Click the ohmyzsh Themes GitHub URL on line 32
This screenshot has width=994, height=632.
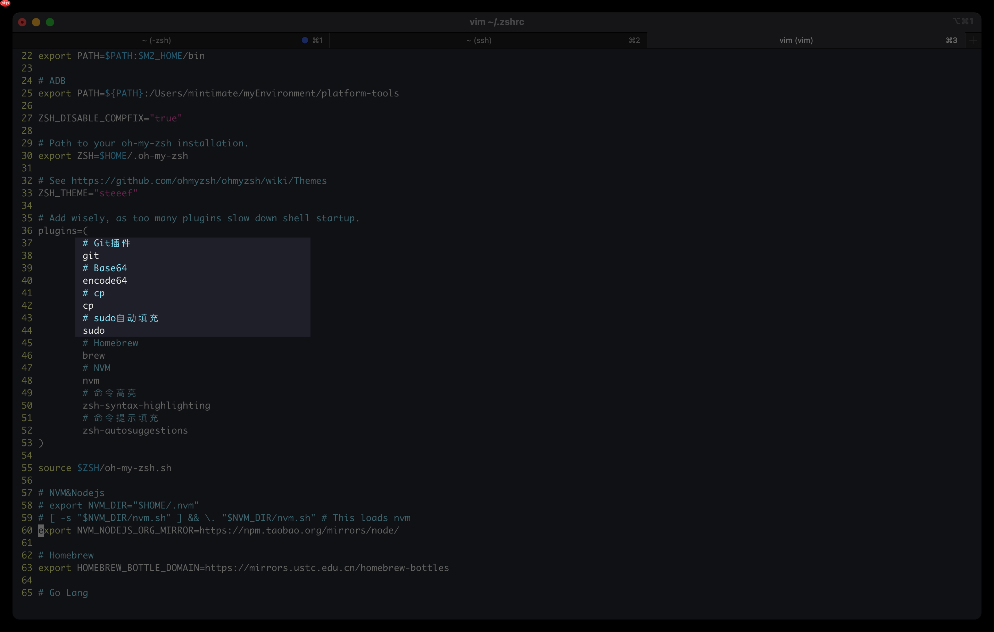198,181
